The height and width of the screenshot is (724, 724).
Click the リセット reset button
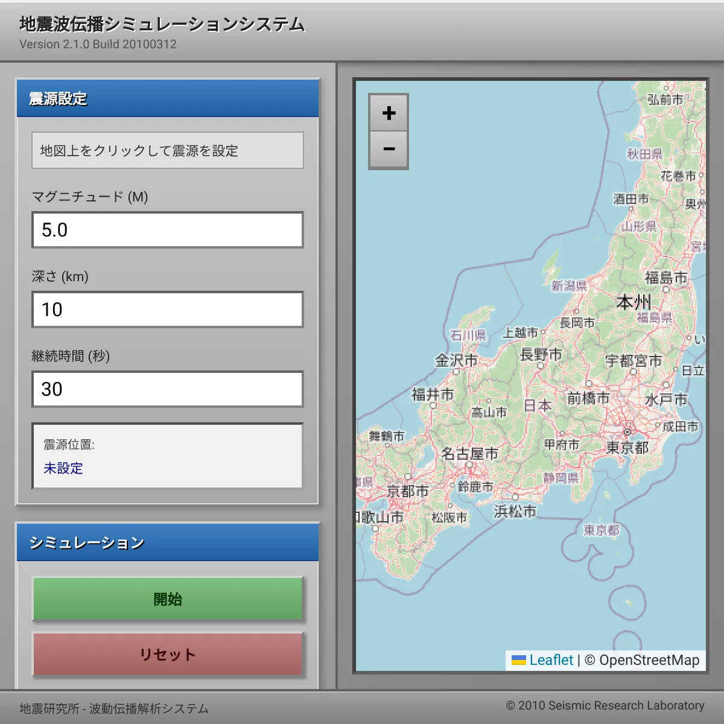[x=168, y=655]
